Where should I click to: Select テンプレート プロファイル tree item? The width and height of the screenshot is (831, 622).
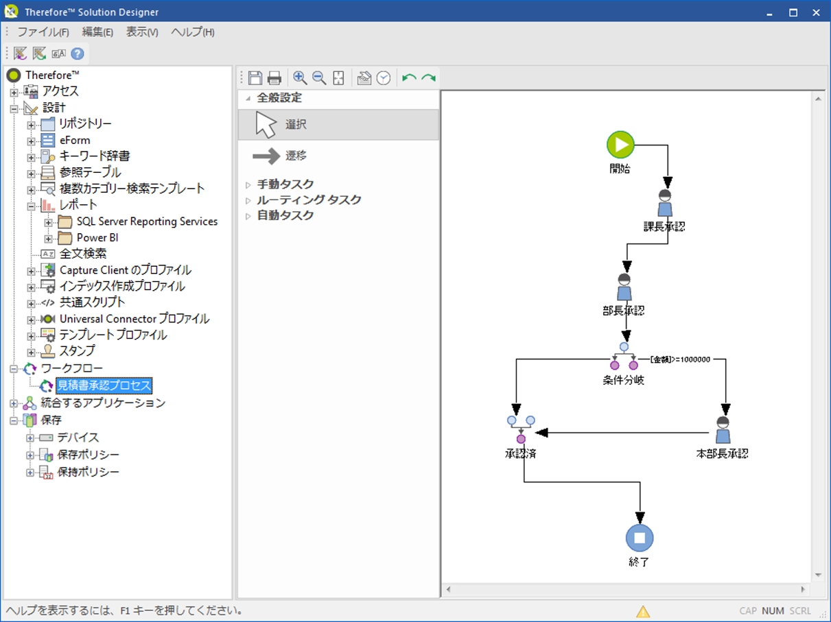pyautogui.click(x=113, y=335)
